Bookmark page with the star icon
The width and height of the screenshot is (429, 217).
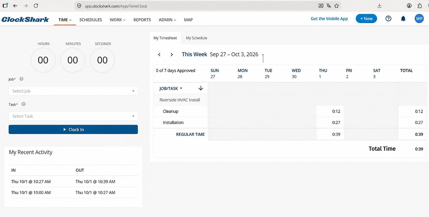tap(336, 6)
